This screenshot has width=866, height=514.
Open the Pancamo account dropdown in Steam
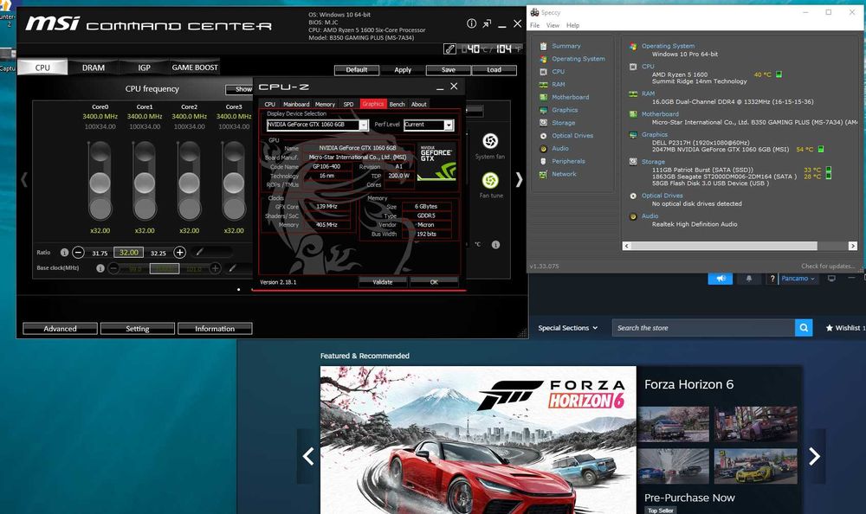tap(798, 279)
